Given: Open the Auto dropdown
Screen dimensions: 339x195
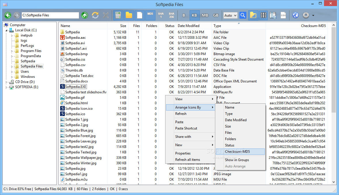Looking at the screenshot, I should (230, 15).
